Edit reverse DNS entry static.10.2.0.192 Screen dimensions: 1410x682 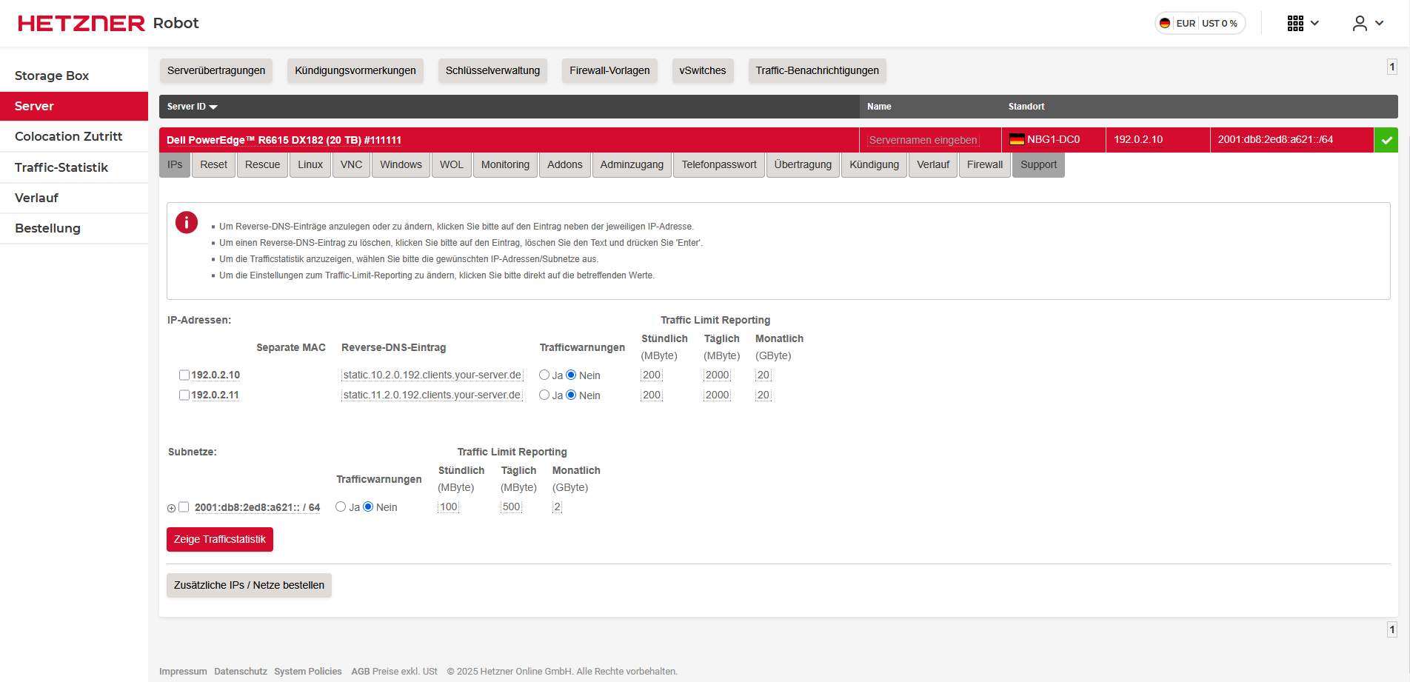pyautogui.click(x=432, y=375)
